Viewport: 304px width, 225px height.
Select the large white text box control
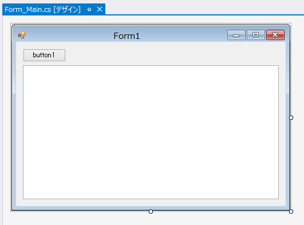pyautogui.click(x=151, y=132)
